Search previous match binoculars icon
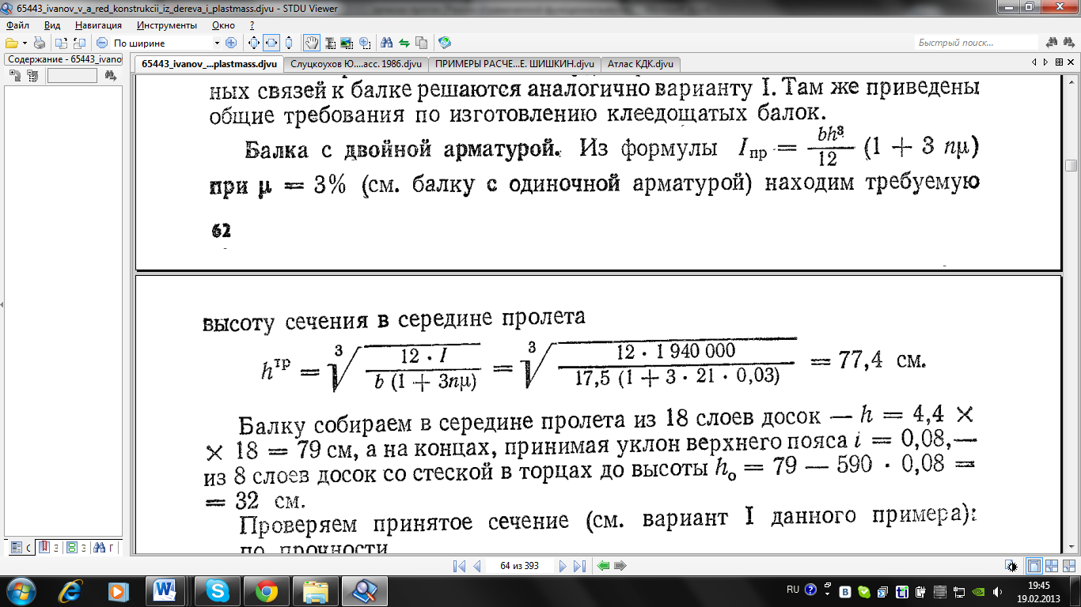Screen dimensions: 1081x607 [1052, 43]
